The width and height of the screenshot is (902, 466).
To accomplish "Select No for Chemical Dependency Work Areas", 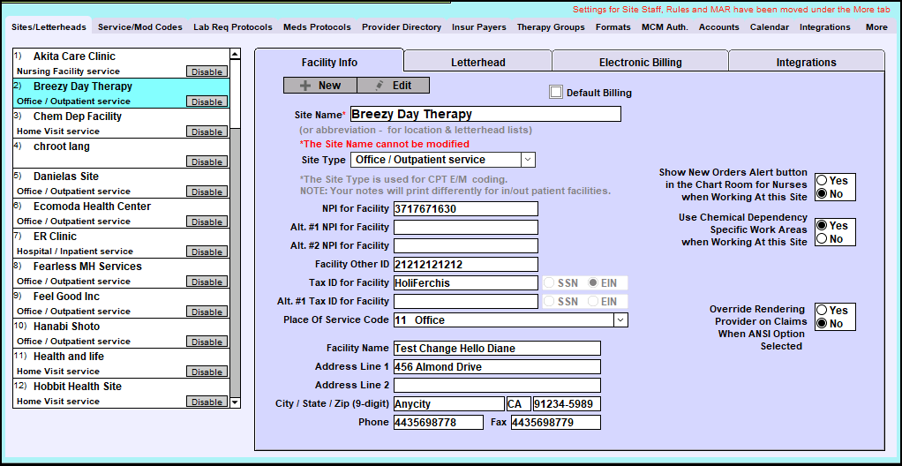I will pyautogui.click(x=821, y=239).
